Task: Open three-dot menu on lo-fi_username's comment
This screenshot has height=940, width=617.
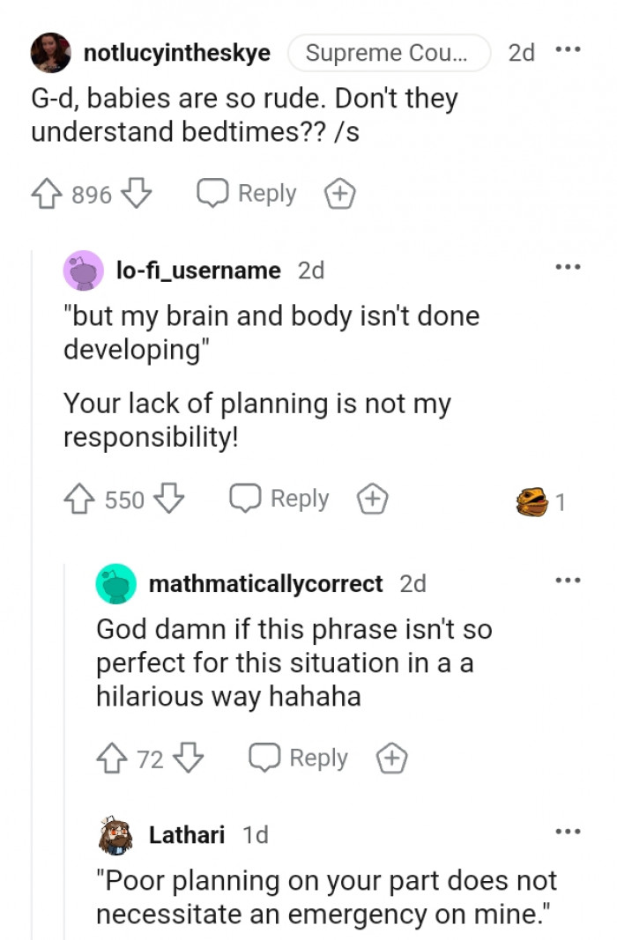Action: point(569,267)
